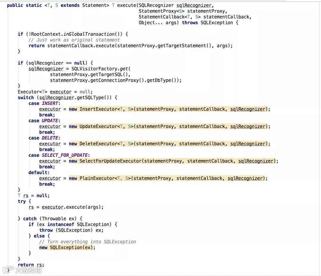
Task: Click 'Throwable' exception type
Action: (x=54, y=218)
